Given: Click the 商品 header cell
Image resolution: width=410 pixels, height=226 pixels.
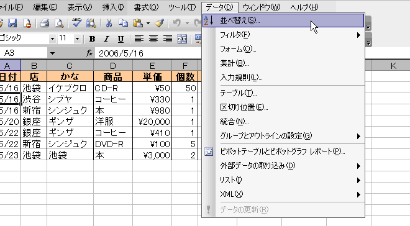Looking at the screenshot, I should (x=113, y=76).
